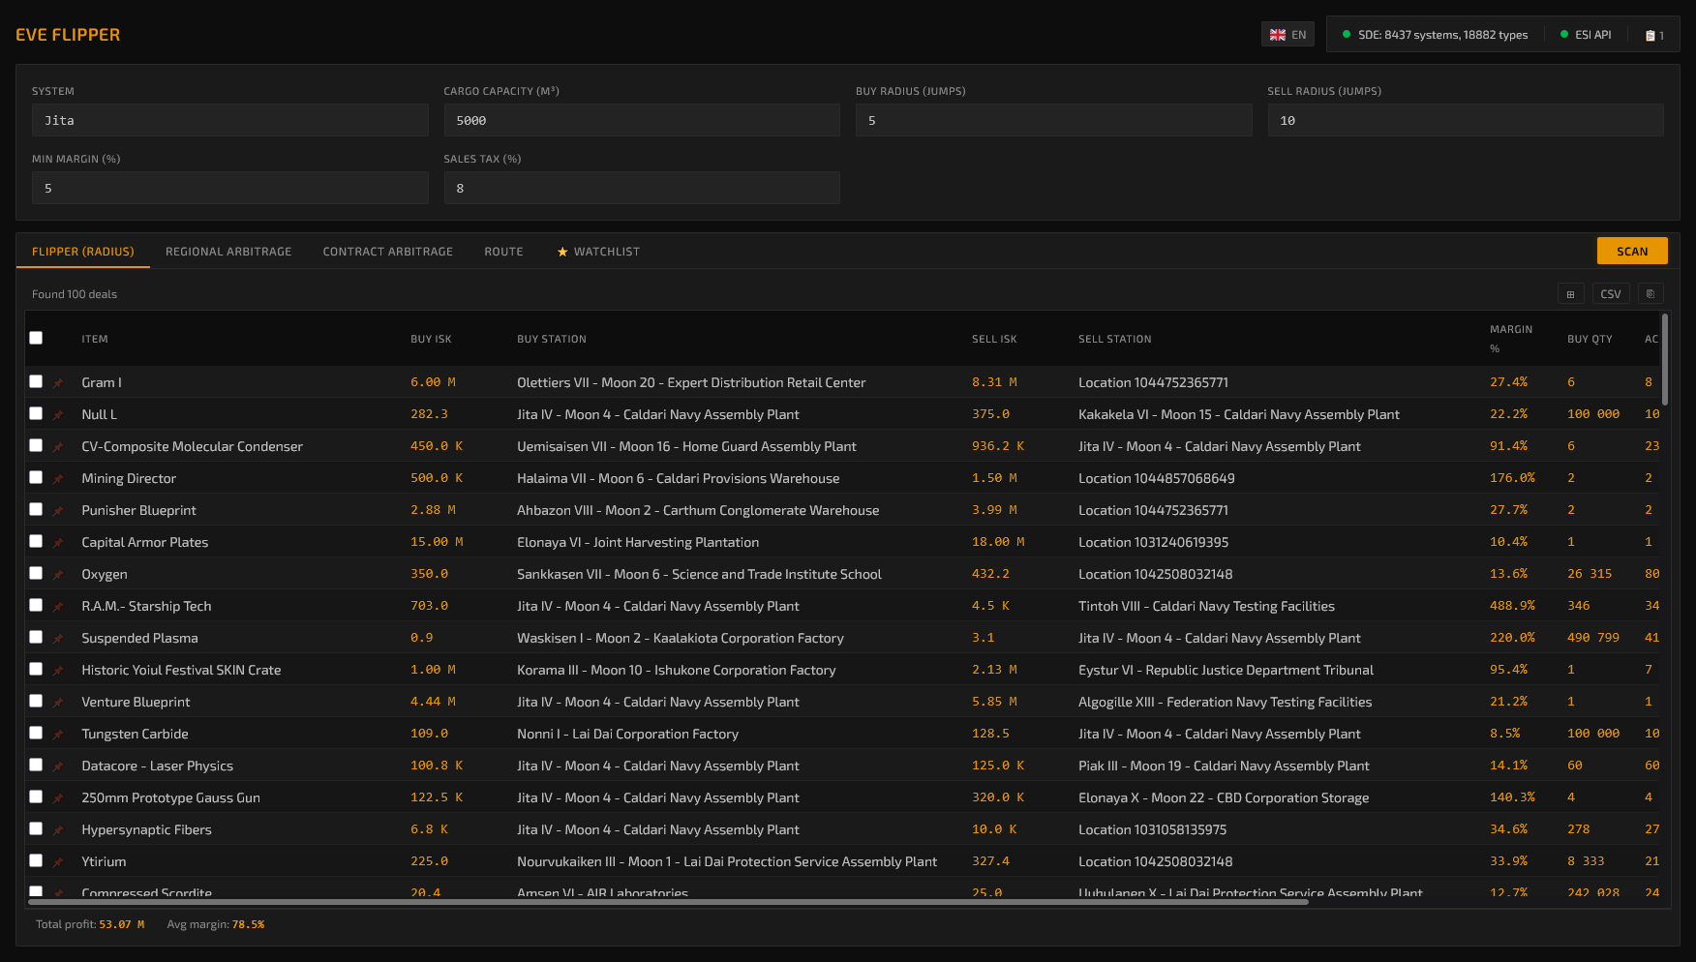The width and height of the screenshot is (1696, 962).
Task: Check the Hypersynaptic Fibers row checkbox
Action: [36, 828]
